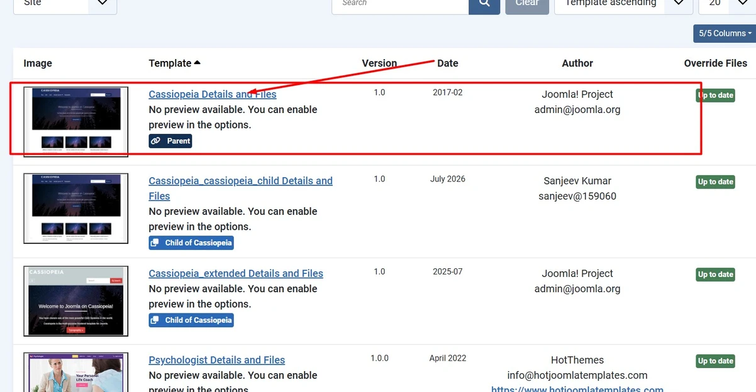Click version 1.0.0 of Psychologist
This screenshot has width=756, height=392.
click(379, 358)
